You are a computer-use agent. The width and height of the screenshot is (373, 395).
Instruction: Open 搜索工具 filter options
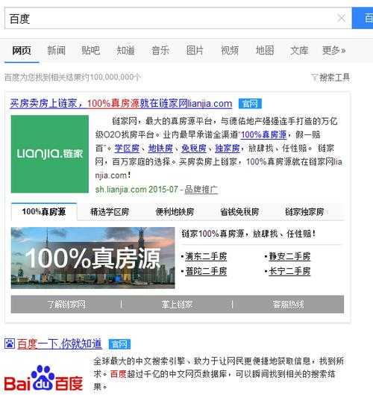[330, 78]
